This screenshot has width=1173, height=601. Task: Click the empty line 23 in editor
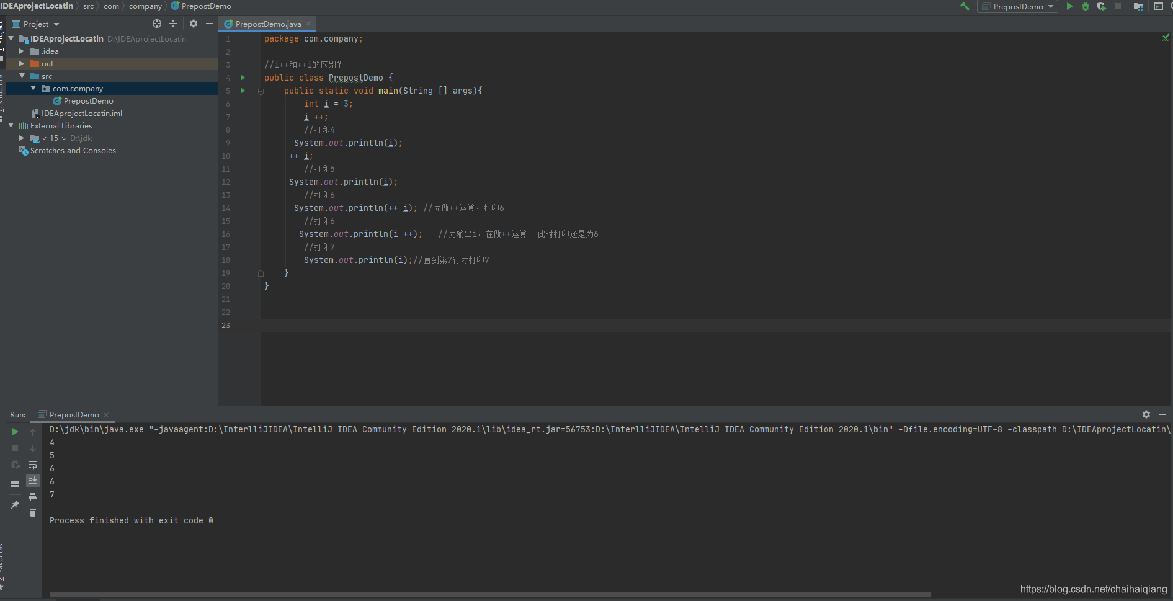pos(715,325)
